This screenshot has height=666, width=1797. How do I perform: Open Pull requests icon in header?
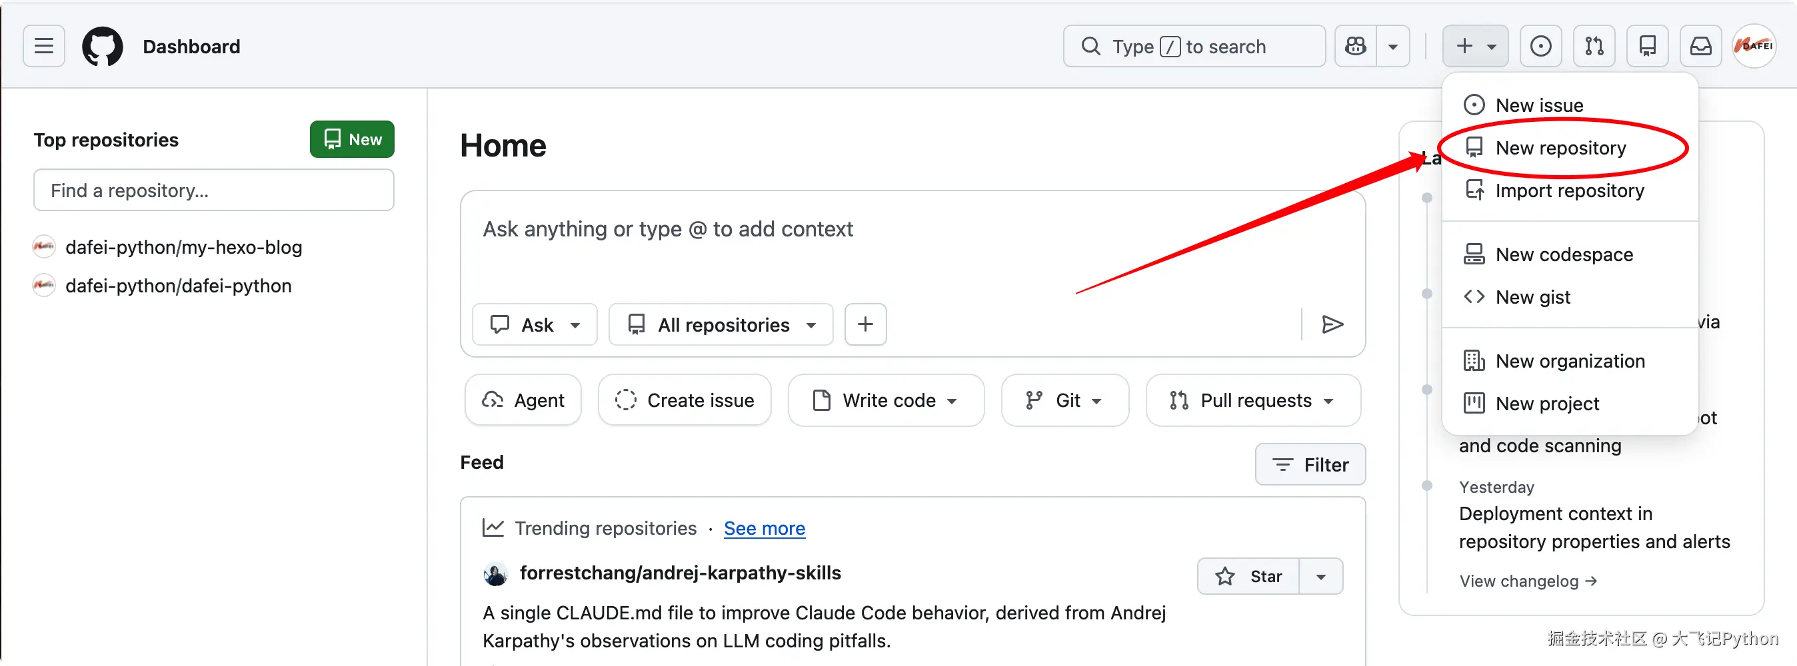1594,46
